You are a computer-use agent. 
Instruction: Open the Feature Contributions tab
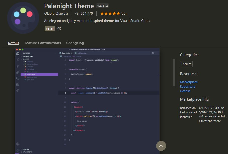[43, 43]
